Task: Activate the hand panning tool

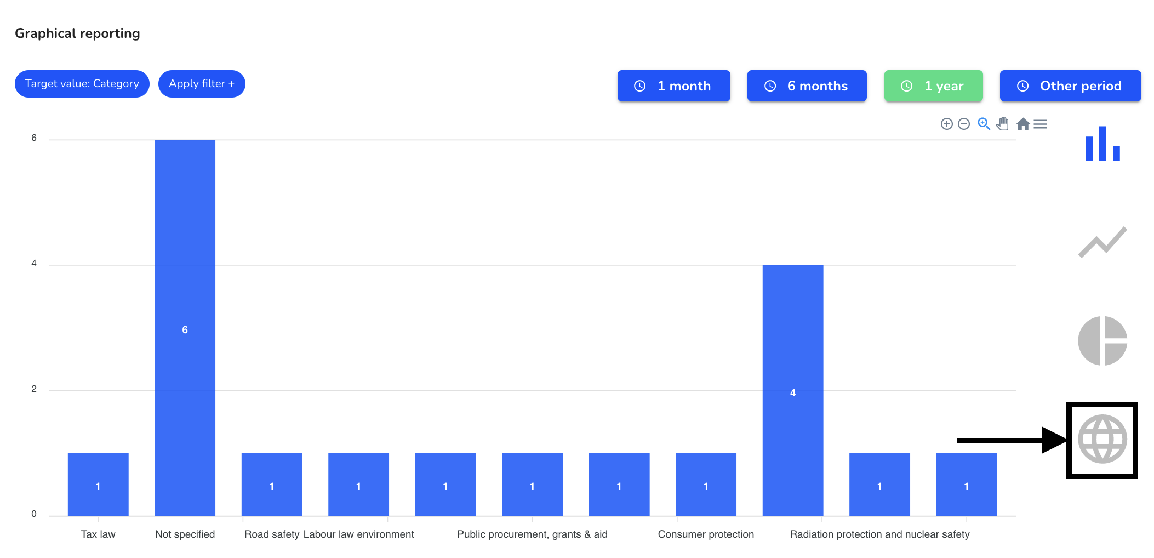Action: click(1003, 124)
